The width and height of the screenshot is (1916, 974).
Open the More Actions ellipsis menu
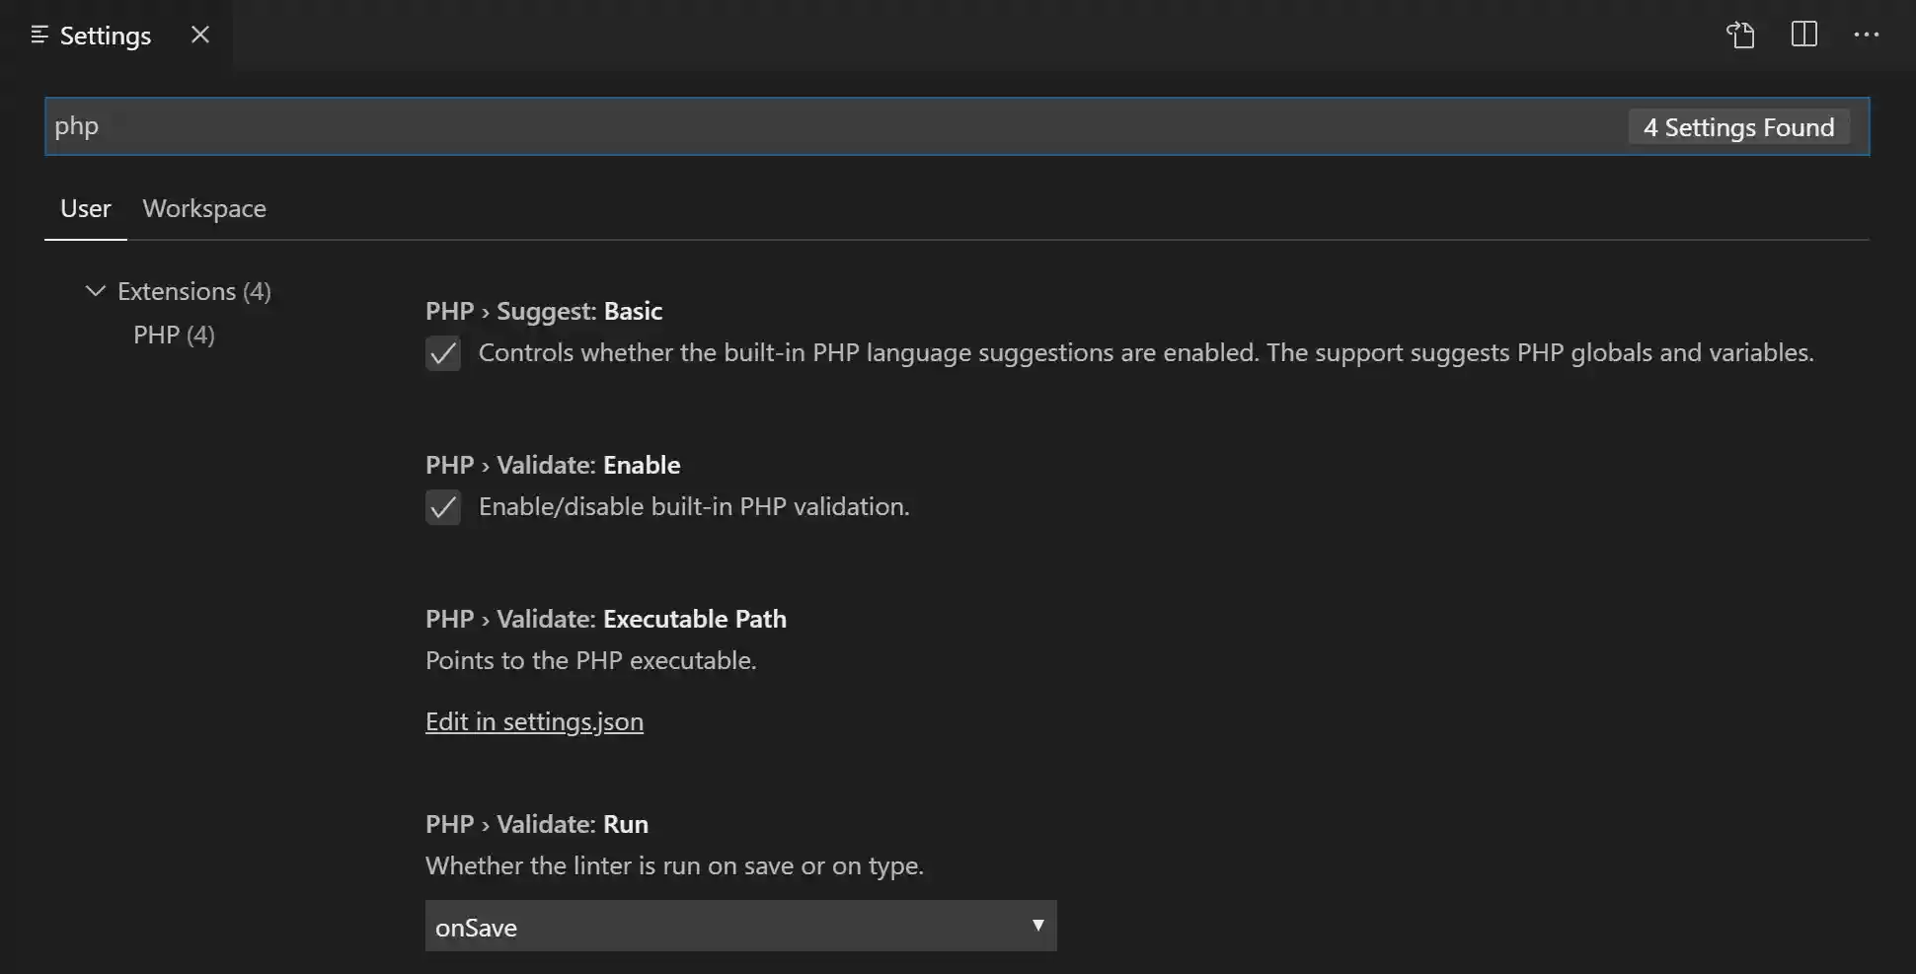1868,35
